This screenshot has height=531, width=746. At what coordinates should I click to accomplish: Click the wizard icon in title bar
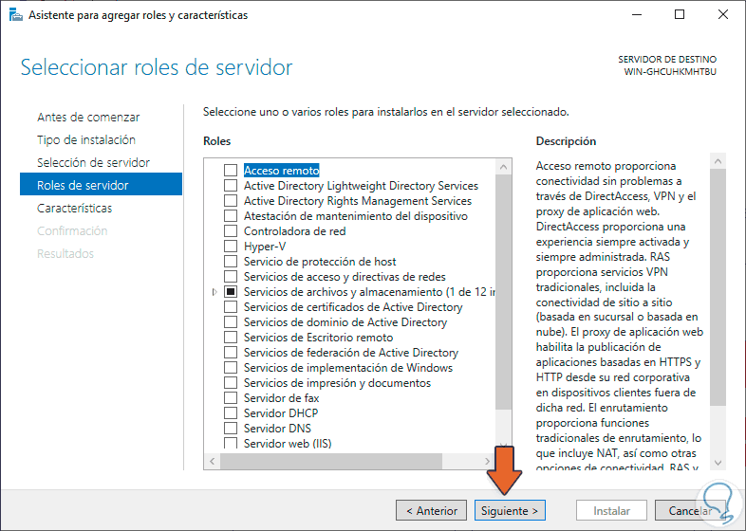pos(12,15)
